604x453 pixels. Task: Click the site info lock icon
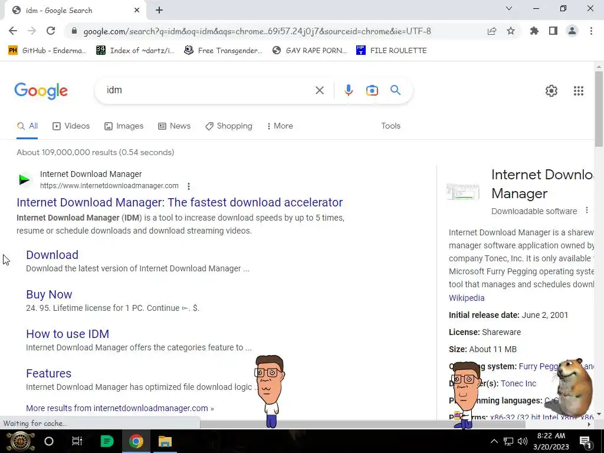pyautogui.click(x=74, y=31)
